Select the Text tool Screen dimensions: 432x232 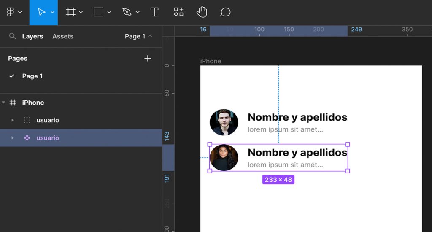pyautogui.click(x=154, y=12)
